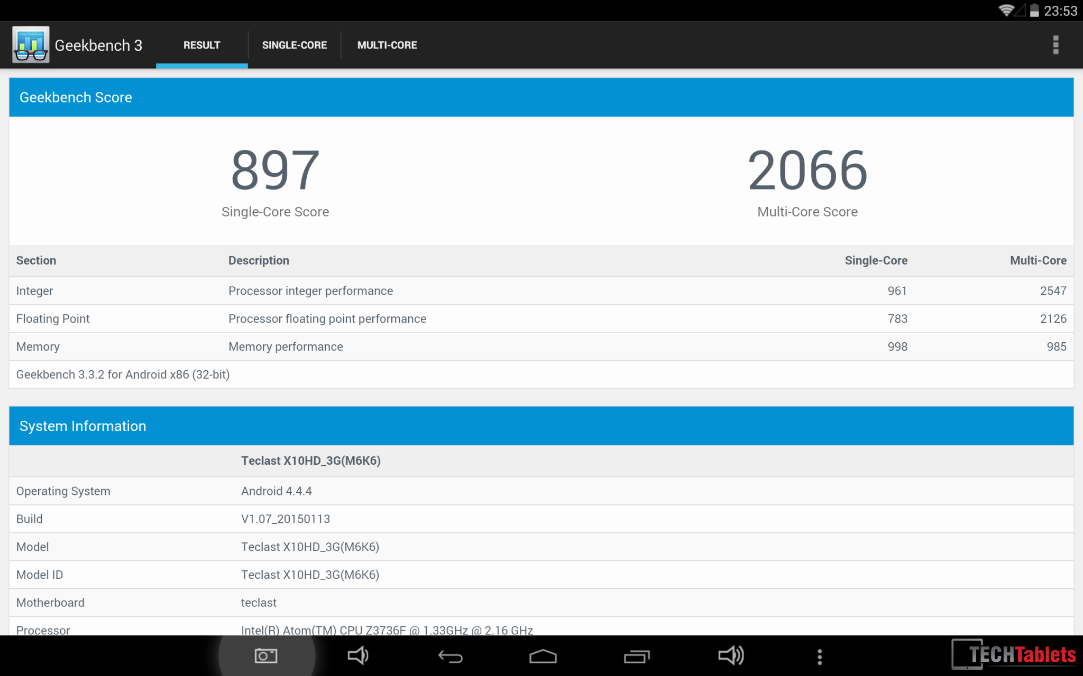Select the Processor label
The height and width of the screenshot is (676, 1083).
[x=43, y=630]
